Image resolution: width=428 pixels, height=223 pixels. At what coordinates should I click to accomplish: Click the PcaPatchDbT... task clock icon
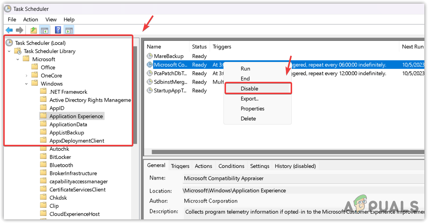click(150, 73)
